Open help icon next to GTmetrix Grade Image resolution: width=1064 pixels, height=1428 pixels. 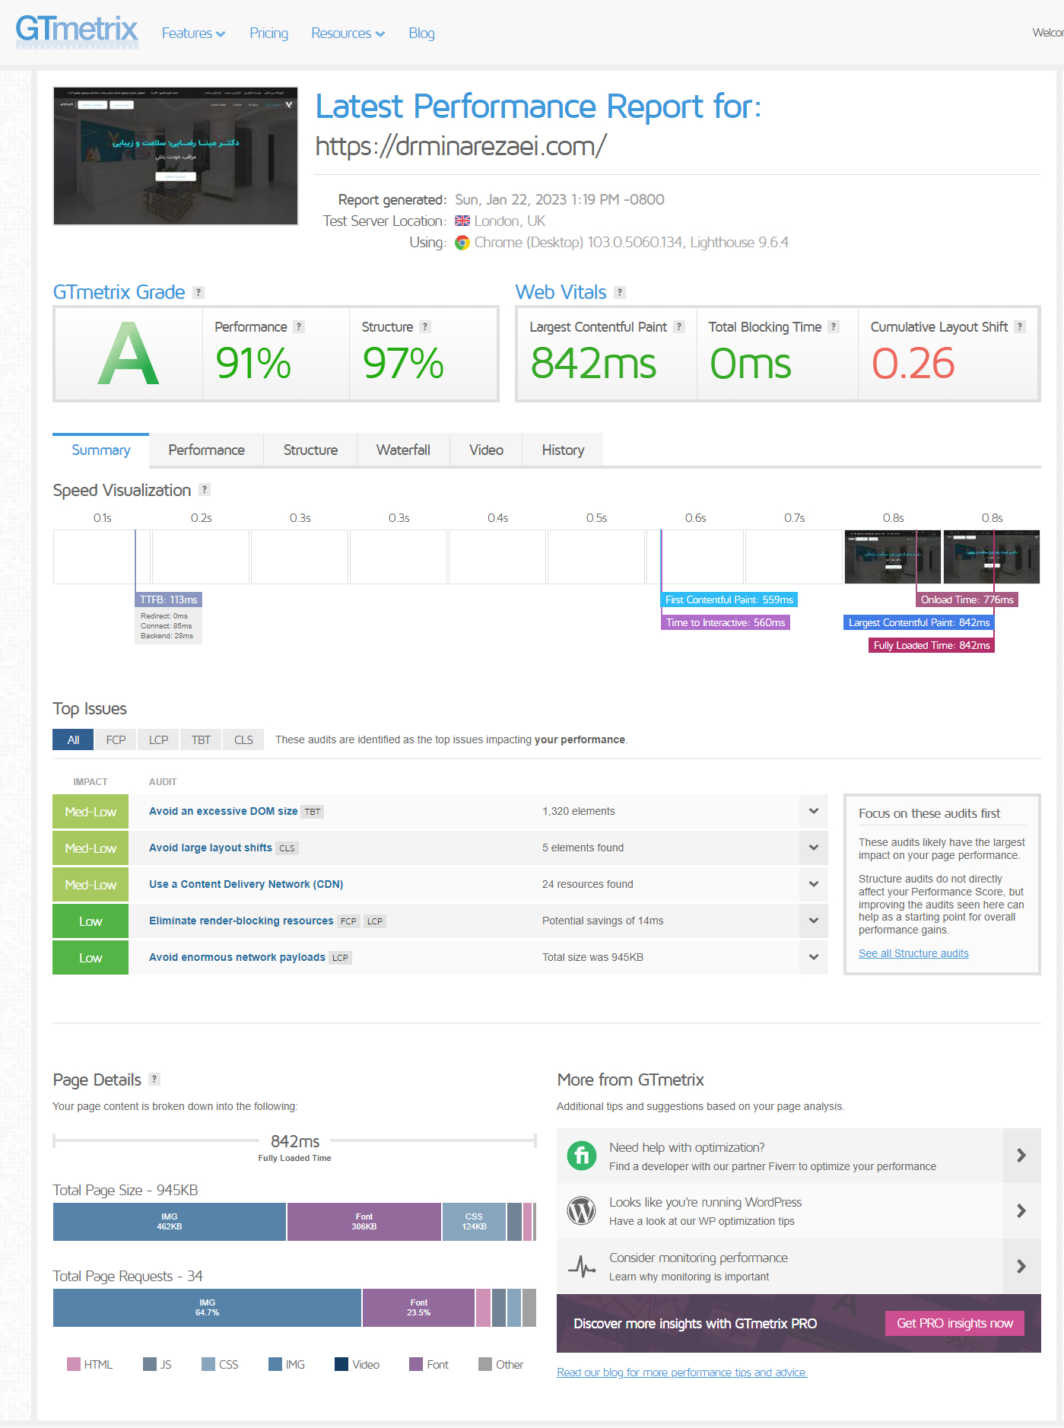(199, 292)
